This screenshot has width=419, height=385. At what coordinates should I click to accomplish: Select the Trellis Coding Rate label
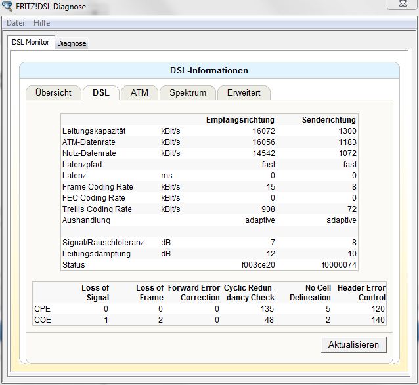point(97,209)
